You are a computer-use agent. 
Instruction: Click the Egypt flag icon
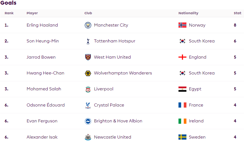coord(182,89)
